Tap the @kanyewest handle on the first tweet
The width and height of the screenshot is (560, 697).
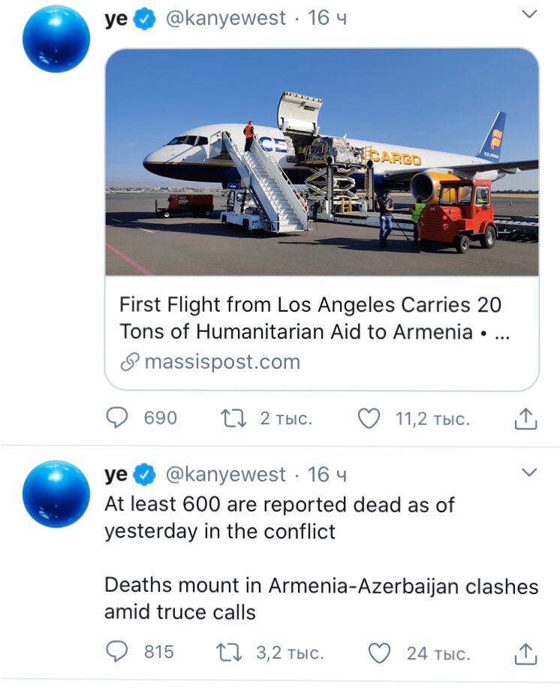224,18
